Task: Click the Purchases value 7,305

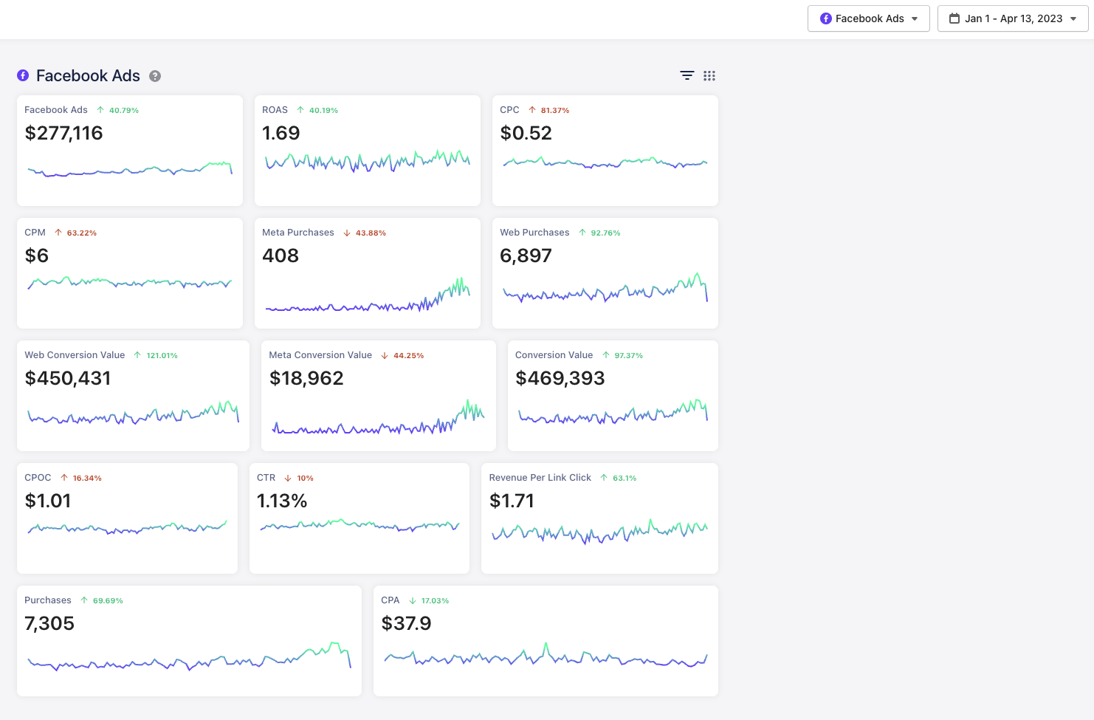Action: tap(49, 623)
